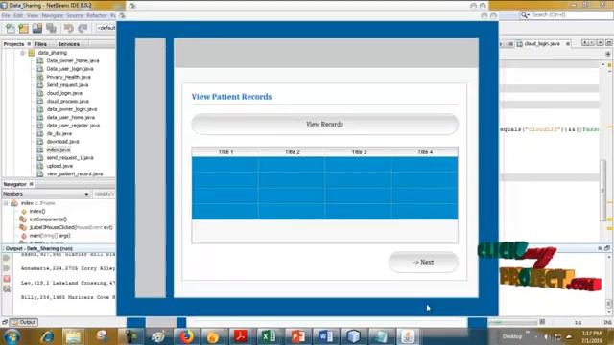Select jLabel3MouseClicked in Navigator

[x=71, y=227]
